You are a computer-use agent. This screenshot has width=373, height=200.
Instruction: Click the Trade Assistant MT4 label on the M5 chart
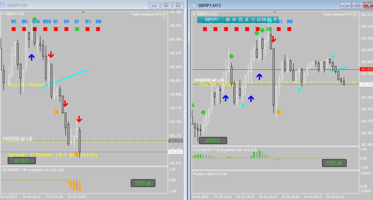click(146, 14)
